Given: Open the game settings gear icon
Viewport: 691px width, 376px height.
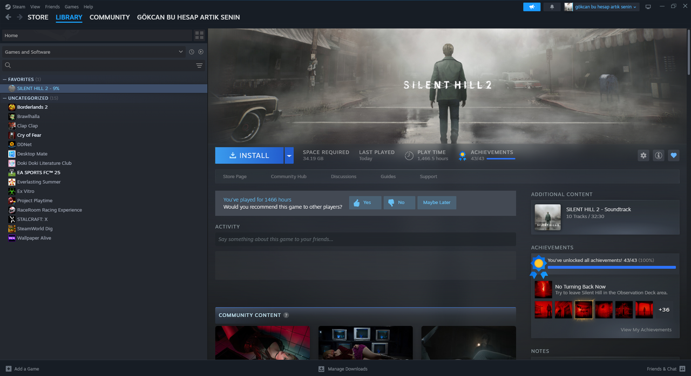Looking at the screenshot, I should click(643, 155).
